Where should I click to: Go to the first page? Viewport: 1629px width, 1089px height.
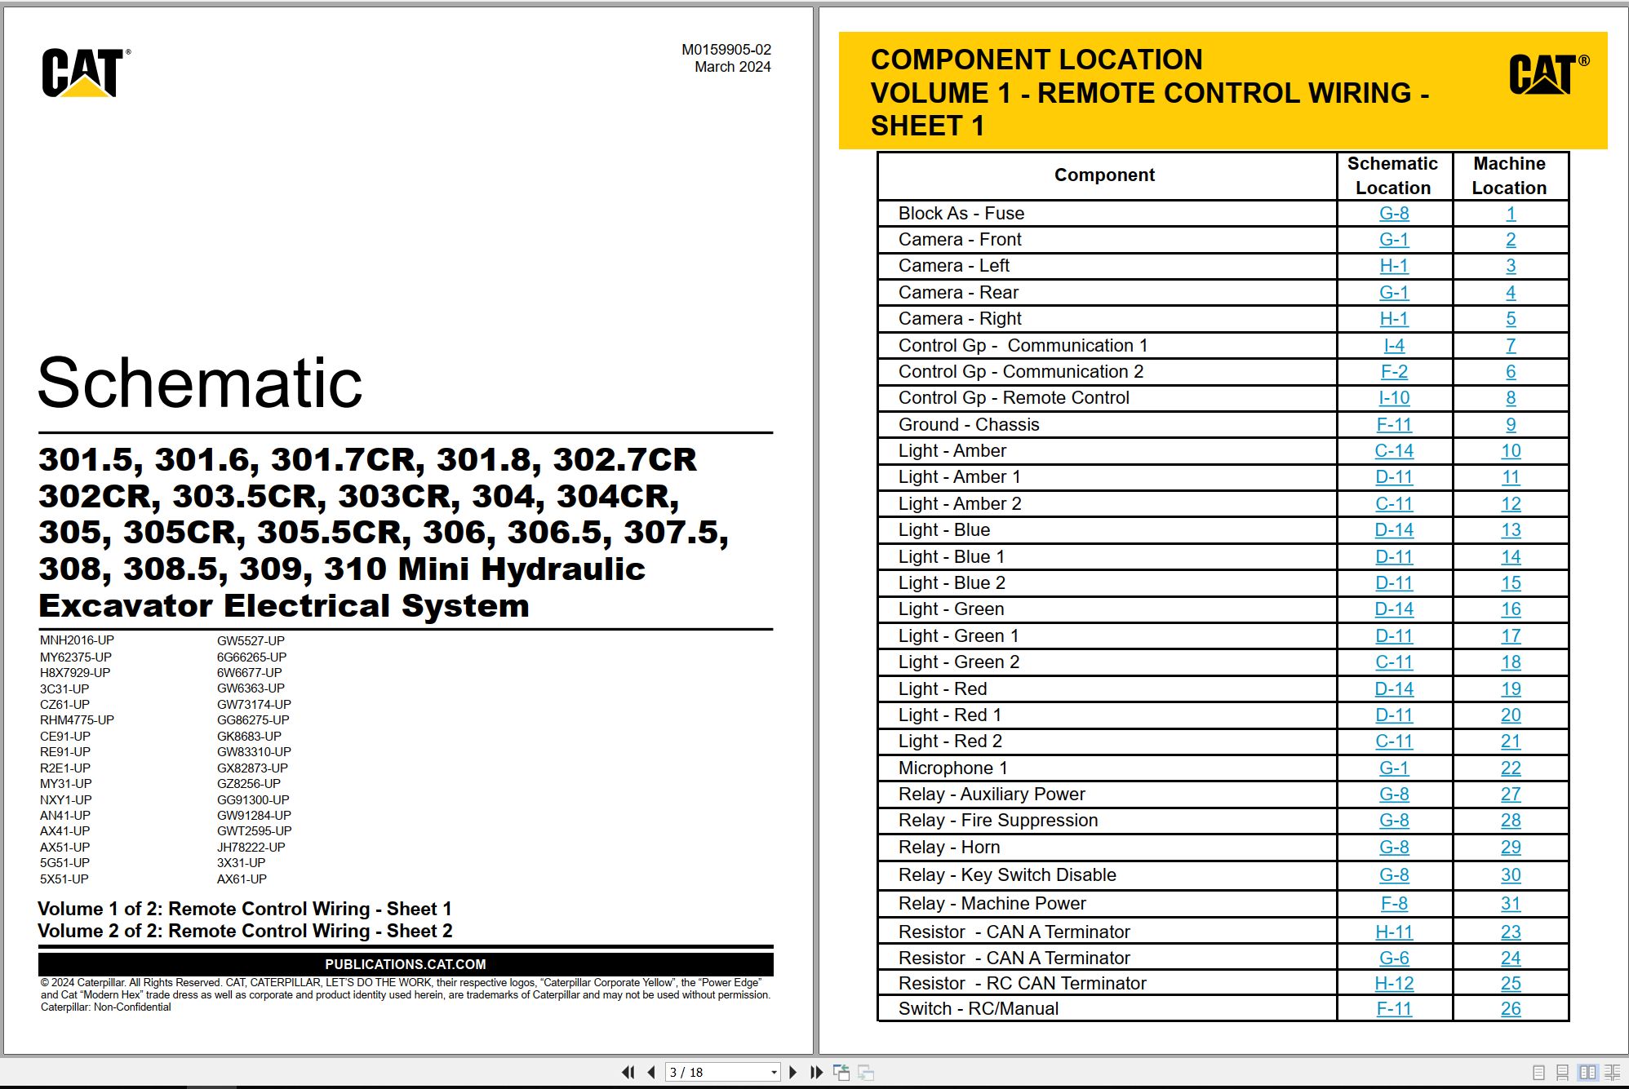[x=628, y=1072]
